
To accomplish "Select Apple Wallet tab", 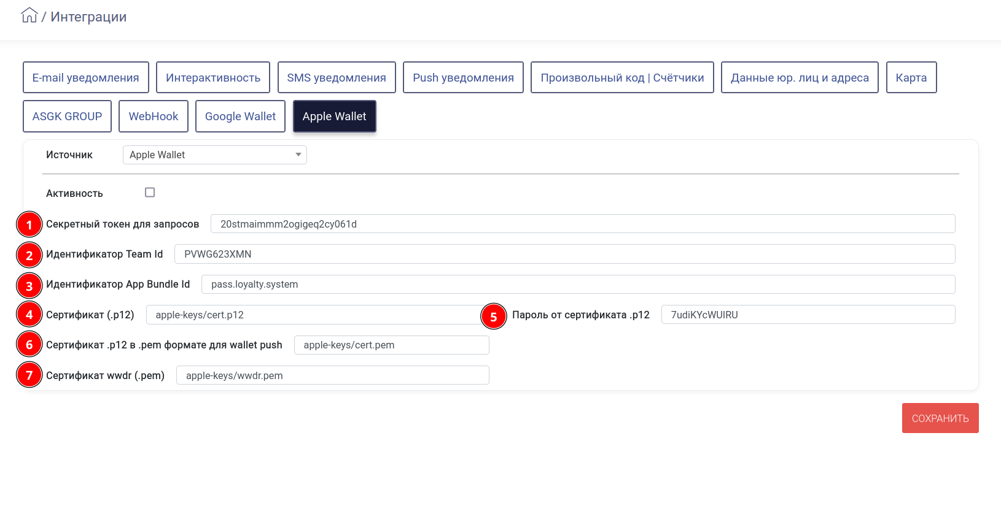I will coord(334,116).
